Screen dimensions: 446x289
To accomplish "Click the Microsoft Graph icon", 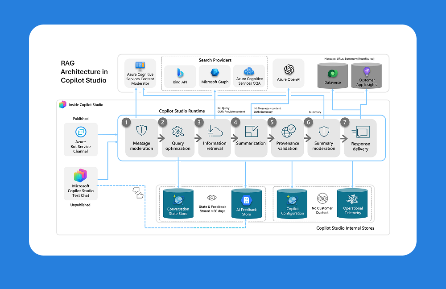I will [x=215, y=73].
